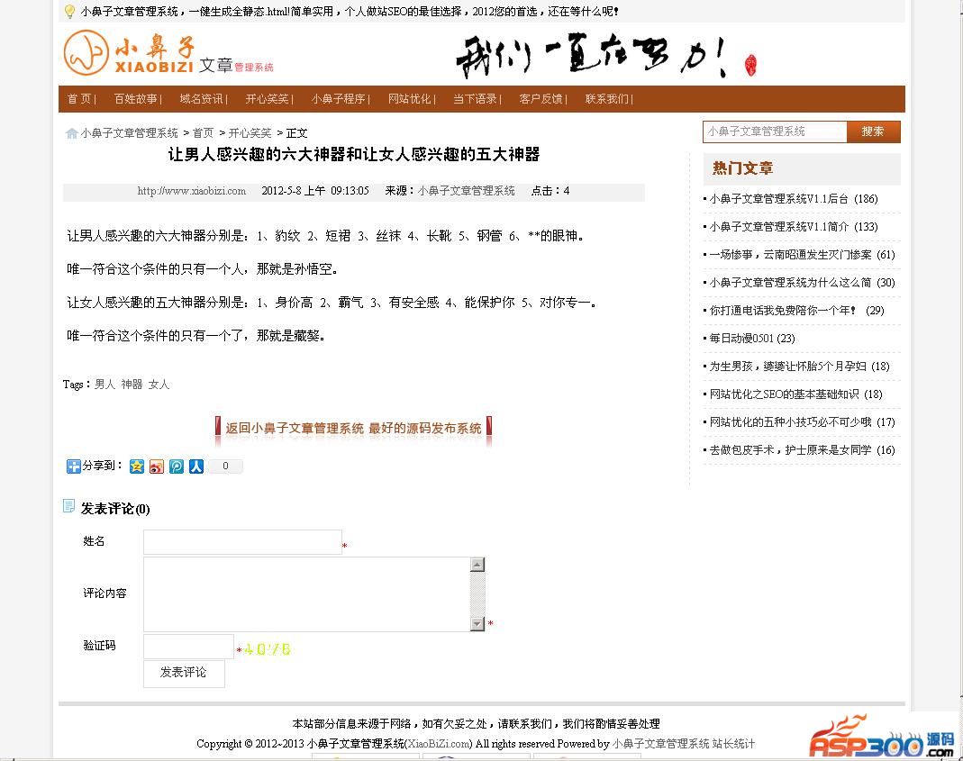Viewport: 963px width, 761px height.
Task: Click the home icon in breadcrumb
Action: (72, 133)
